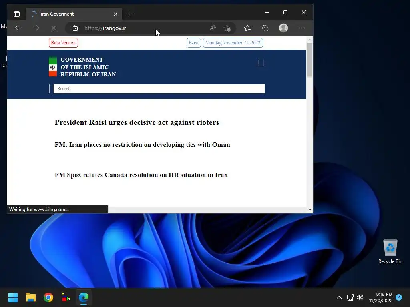Open the Windows Start menu
The image size is (410, 307).
pyautogui.click(x=13, y=297)
